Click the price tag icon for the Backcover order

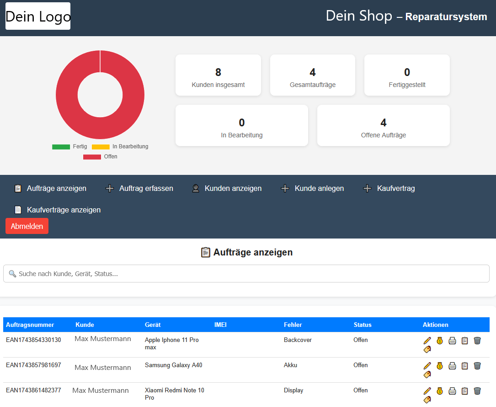[427, 350]
